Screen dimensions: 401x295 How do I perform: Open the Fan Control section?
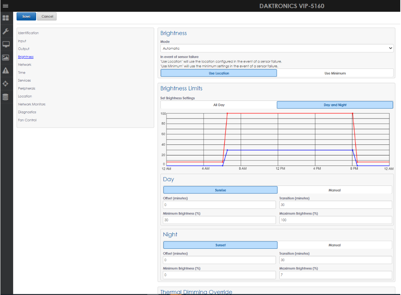coord(27,120)
